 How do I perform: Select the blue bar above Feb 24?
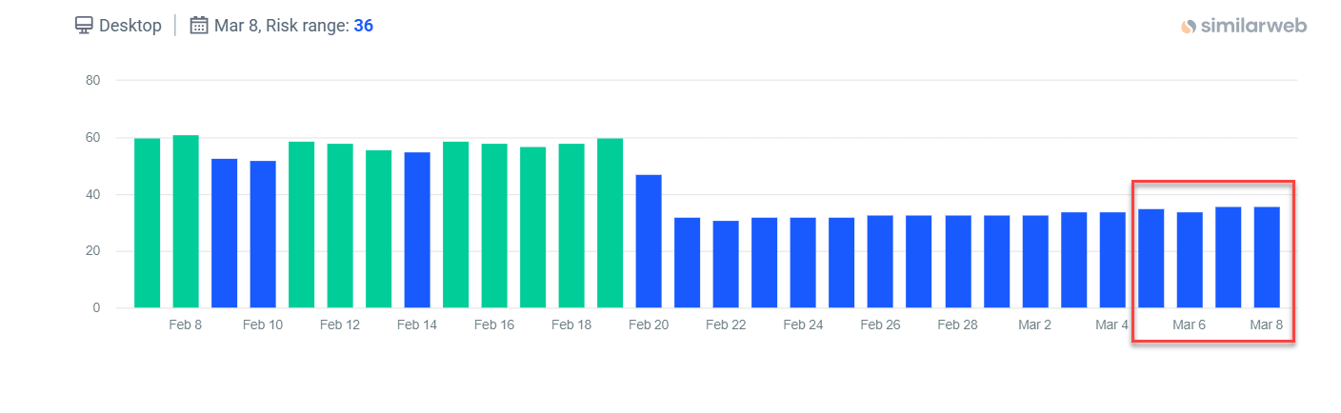coord(803,263)
